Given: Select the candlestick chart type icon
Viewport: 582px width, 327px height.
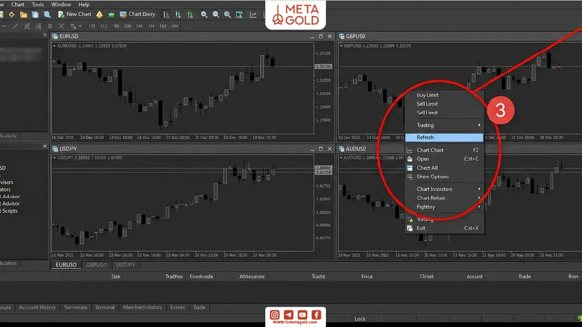Looking at the screenshot, I should click(178, 15).
